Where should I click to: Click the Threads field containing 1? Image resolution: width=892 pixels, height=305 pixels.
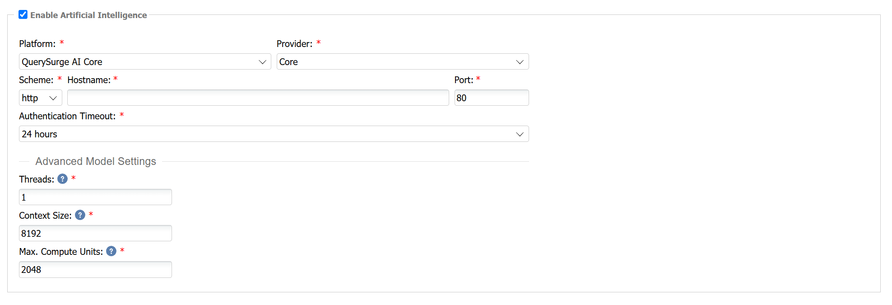click(x=95, y=197)
